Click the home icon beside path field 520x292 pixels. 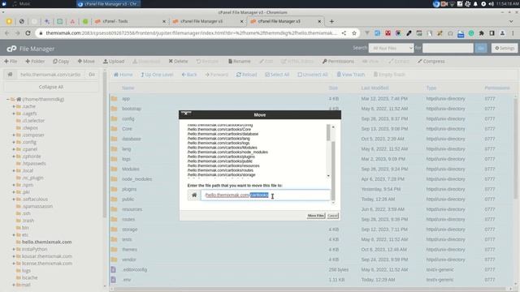(x=194, y=195)
